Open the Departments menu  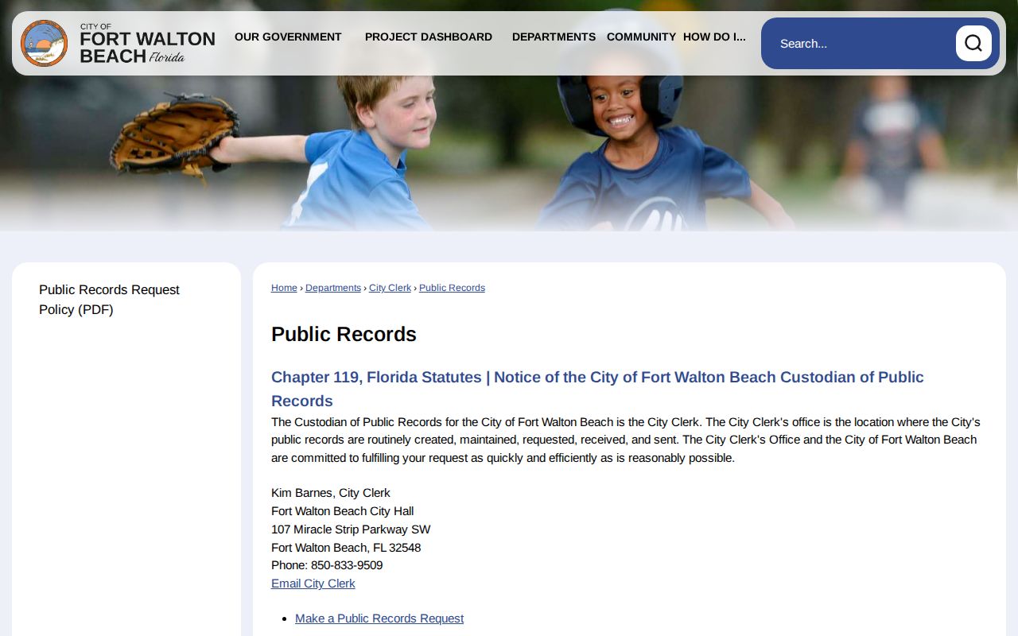tap(554, 37)
